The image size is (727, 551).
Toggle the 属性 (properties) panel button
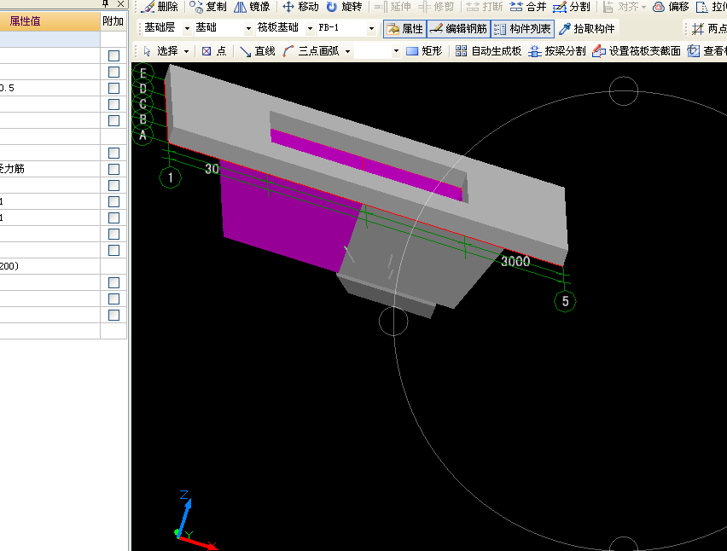coord(404,29)
